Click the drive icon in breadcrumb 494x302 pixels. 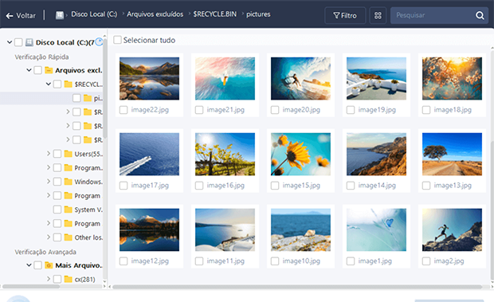click(x=60, y=15)
